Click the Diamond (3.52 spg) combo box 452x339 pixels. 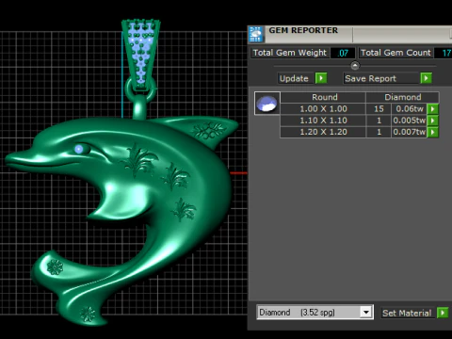pyautogui.click(x=315, y=313)
